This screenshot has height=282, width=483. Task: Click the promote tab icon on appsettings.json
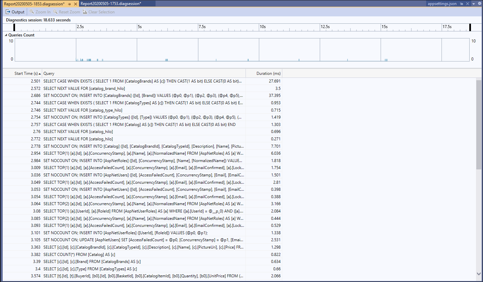pyautogui.click(x=462, y=3)
